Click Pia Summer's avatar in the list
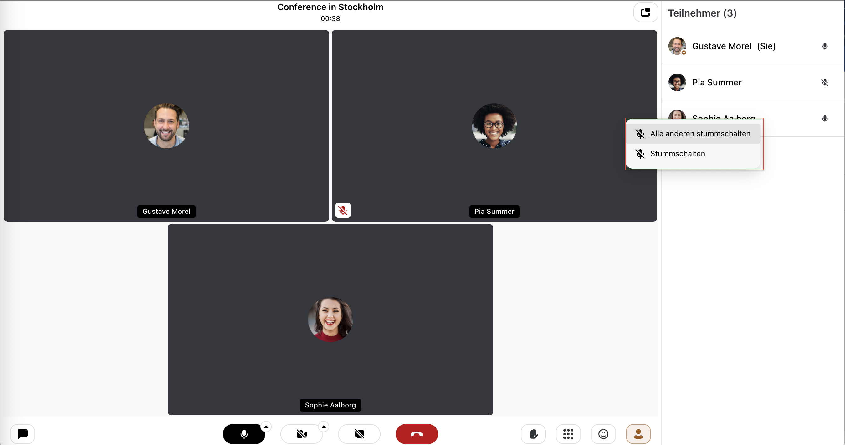The height and width of the screenshot is (445, 845). click(677, 82)
